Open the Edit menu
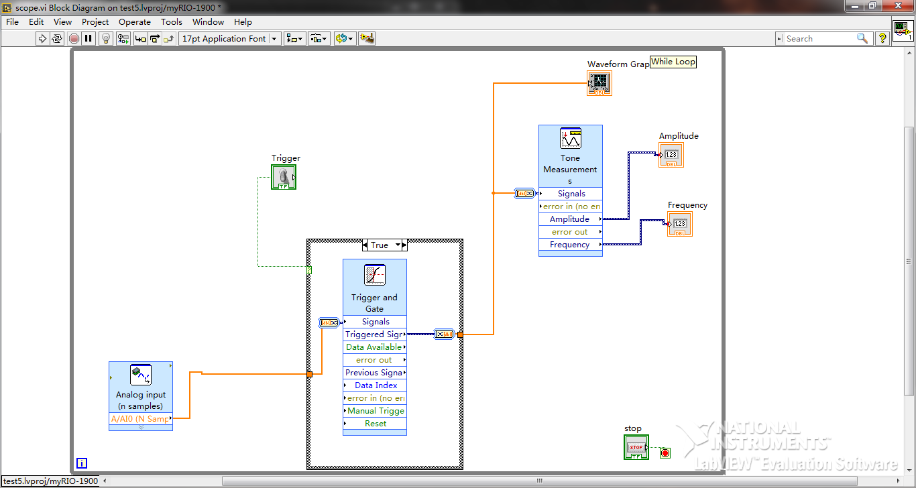Viewport: 916px width, 488px height. [36, 22]
